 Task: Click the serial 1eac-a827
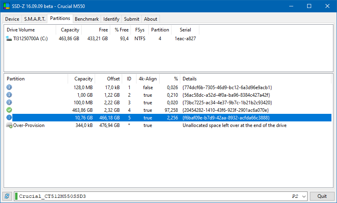click(185, 39)
